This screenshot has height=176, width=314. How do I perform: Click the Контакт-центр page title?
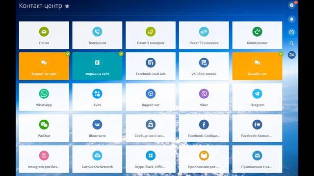coord(40,6)
